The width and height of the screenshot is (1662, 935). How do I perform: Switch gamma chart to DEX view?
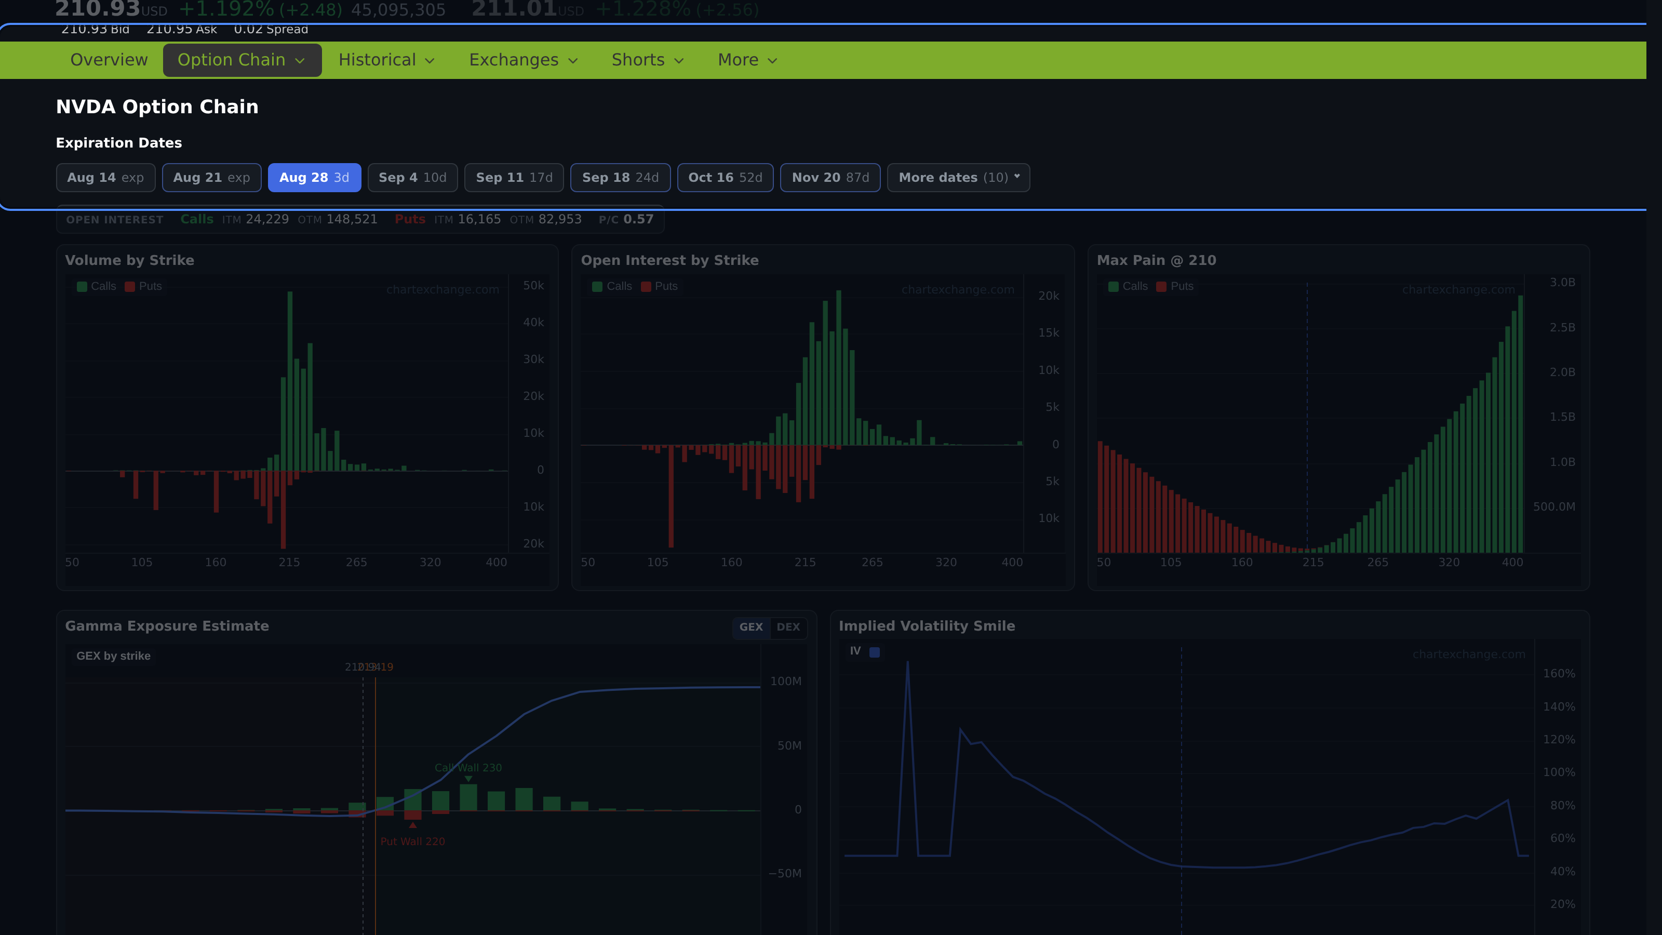tap(788, 627)
